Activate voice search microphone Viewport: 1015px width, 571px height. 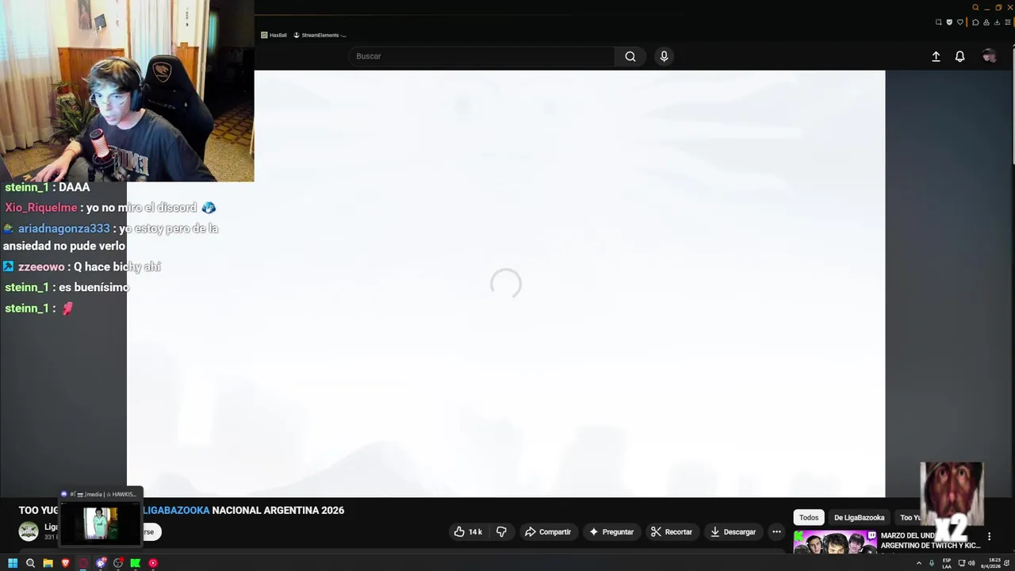coord(664,56)
